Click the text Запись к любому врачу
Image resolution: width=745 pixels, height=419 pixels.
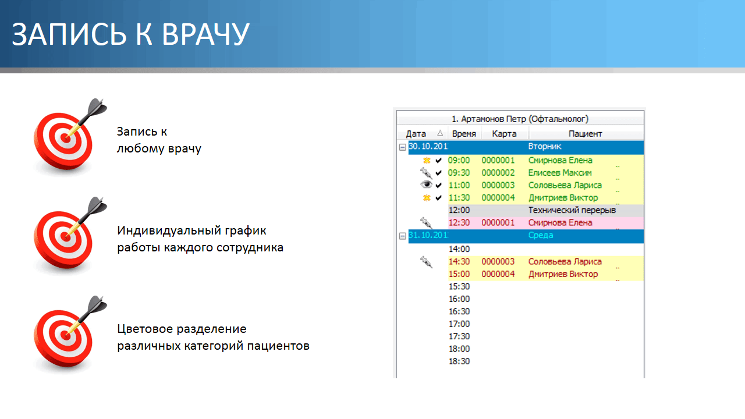(159, 140)
